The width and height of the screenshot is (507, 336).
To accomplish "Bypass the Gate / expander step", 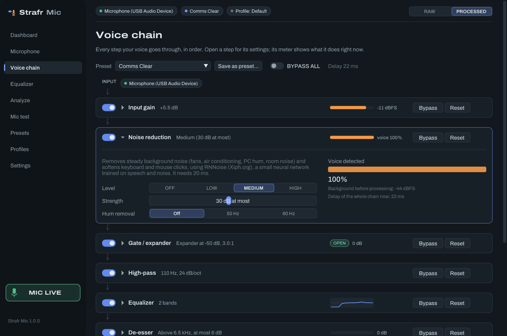I will 428,243.
